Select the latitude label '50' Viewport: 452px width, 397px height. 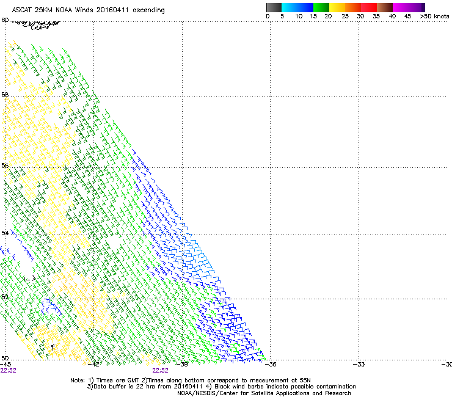5,358
